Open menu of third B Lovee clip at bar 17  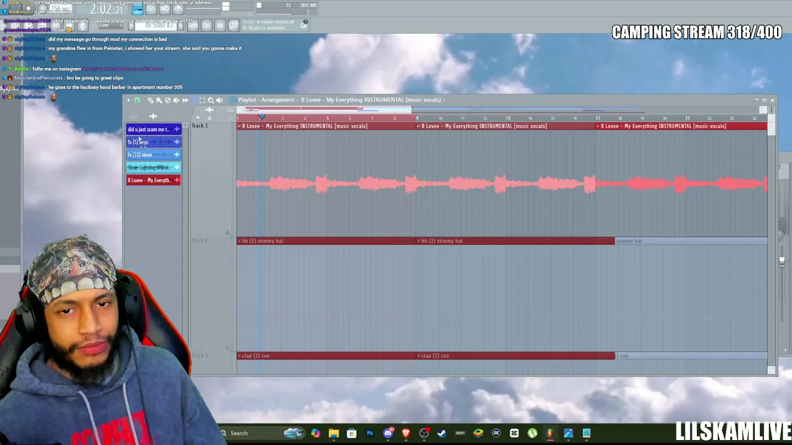click(x=598, y=126)
